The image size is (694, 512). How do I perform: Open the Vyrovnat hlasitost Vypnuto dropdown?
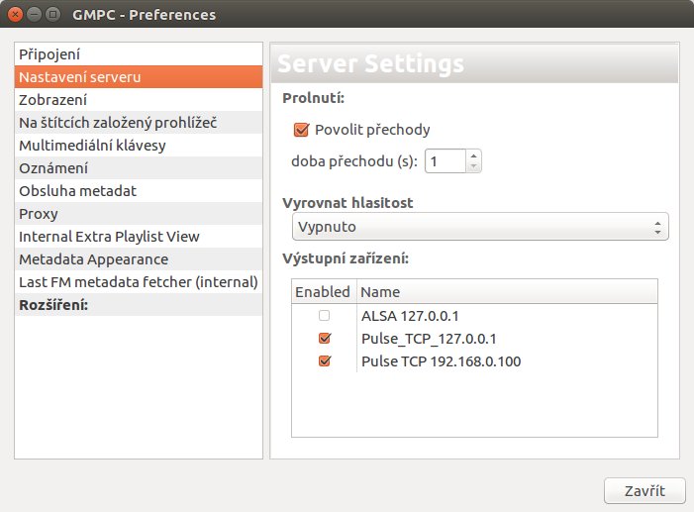[480, 227]
